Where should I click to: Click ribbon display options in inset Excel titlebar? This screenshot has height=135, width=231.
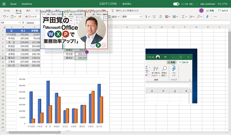[165, 57]
